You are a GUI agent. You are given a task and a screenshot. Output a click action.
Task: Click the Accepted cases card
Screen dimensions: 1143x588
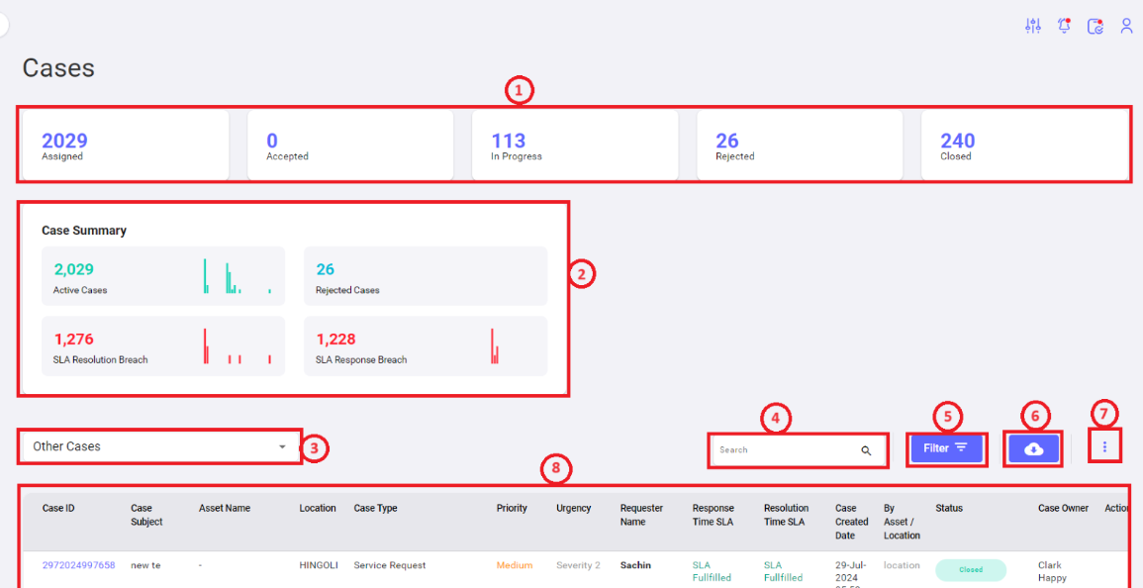pyautogui.click(x=349, y=146)
